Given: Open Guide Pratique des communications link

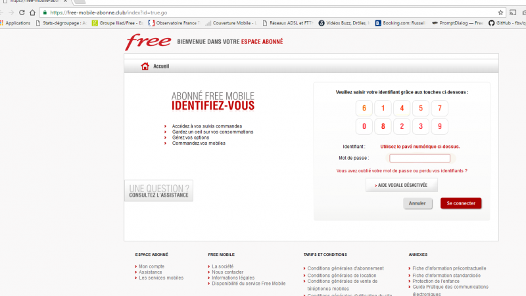Looking at the screenshot, I should 450,290.
